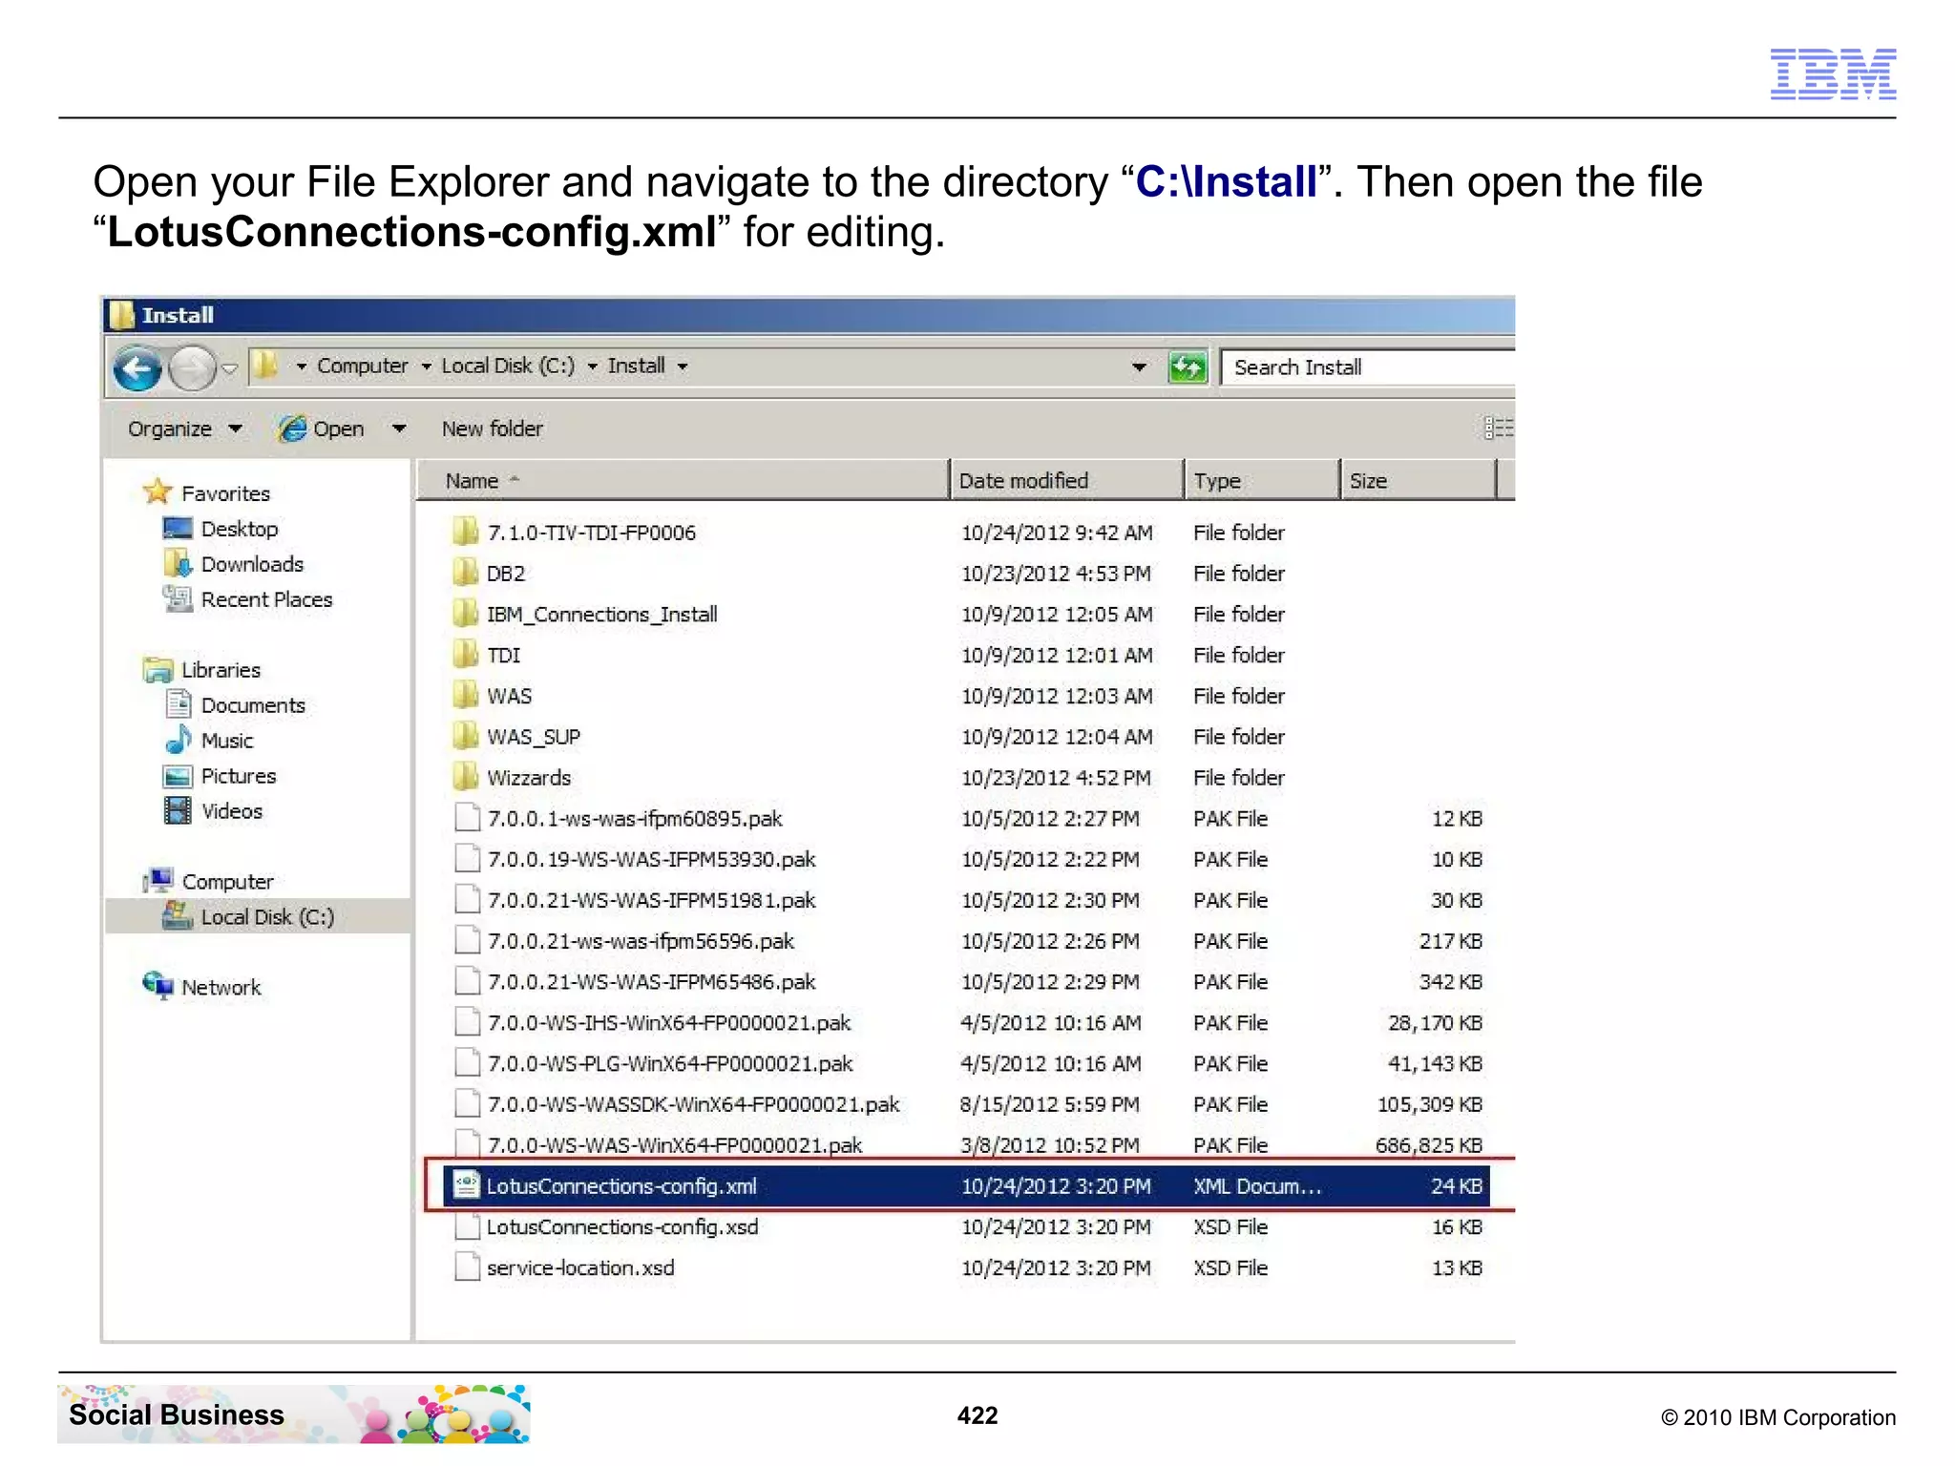Image resolution: width=1955 pixels, height=1466 pixels.
Task: Click the view options icon in toolbar
Action: point(1498,429)
